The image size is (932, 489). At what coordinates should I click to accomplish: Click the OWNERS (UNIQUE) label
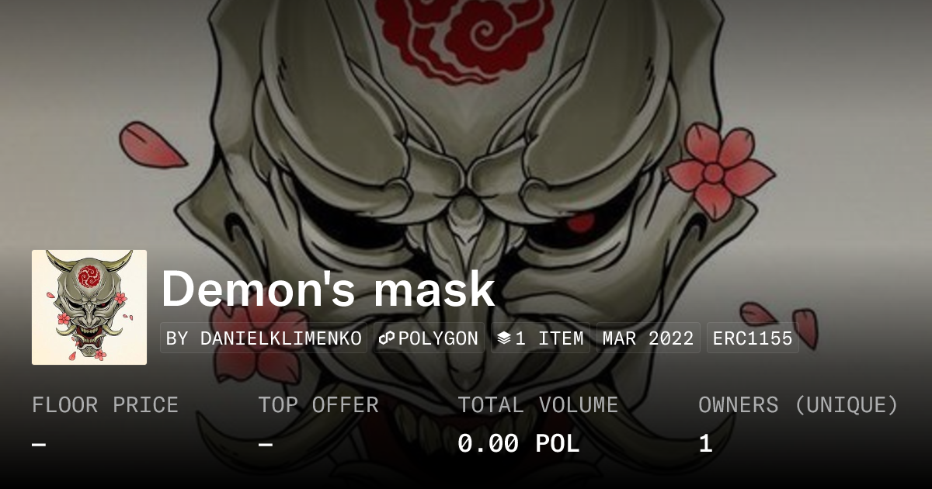[798, 405]
